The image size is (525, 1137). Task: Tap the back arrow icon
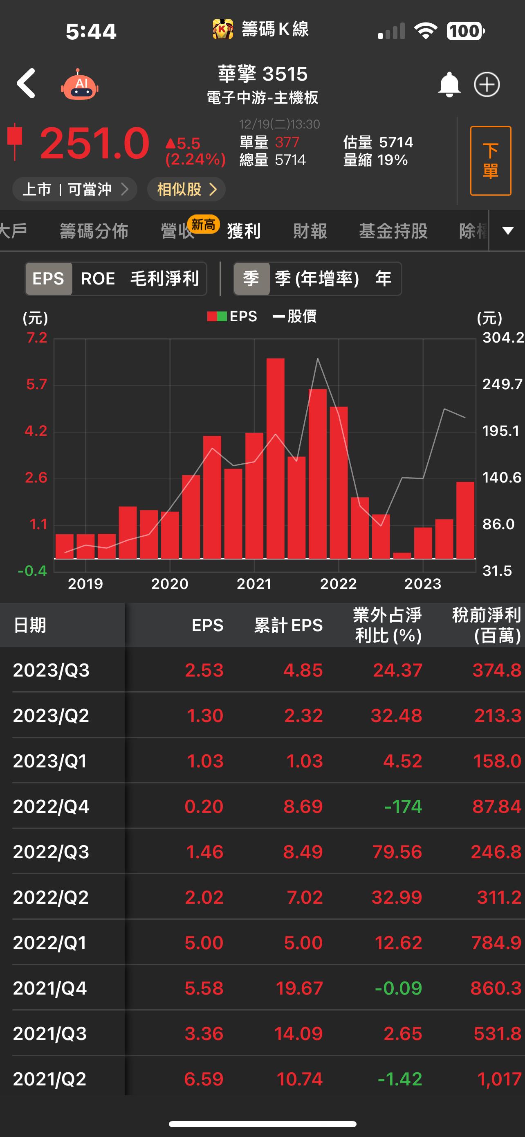coord(26,83)
